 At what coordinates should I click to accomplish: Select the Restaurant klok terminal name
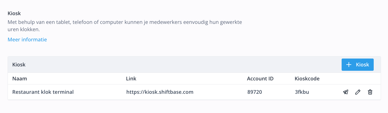click(43, 92)
